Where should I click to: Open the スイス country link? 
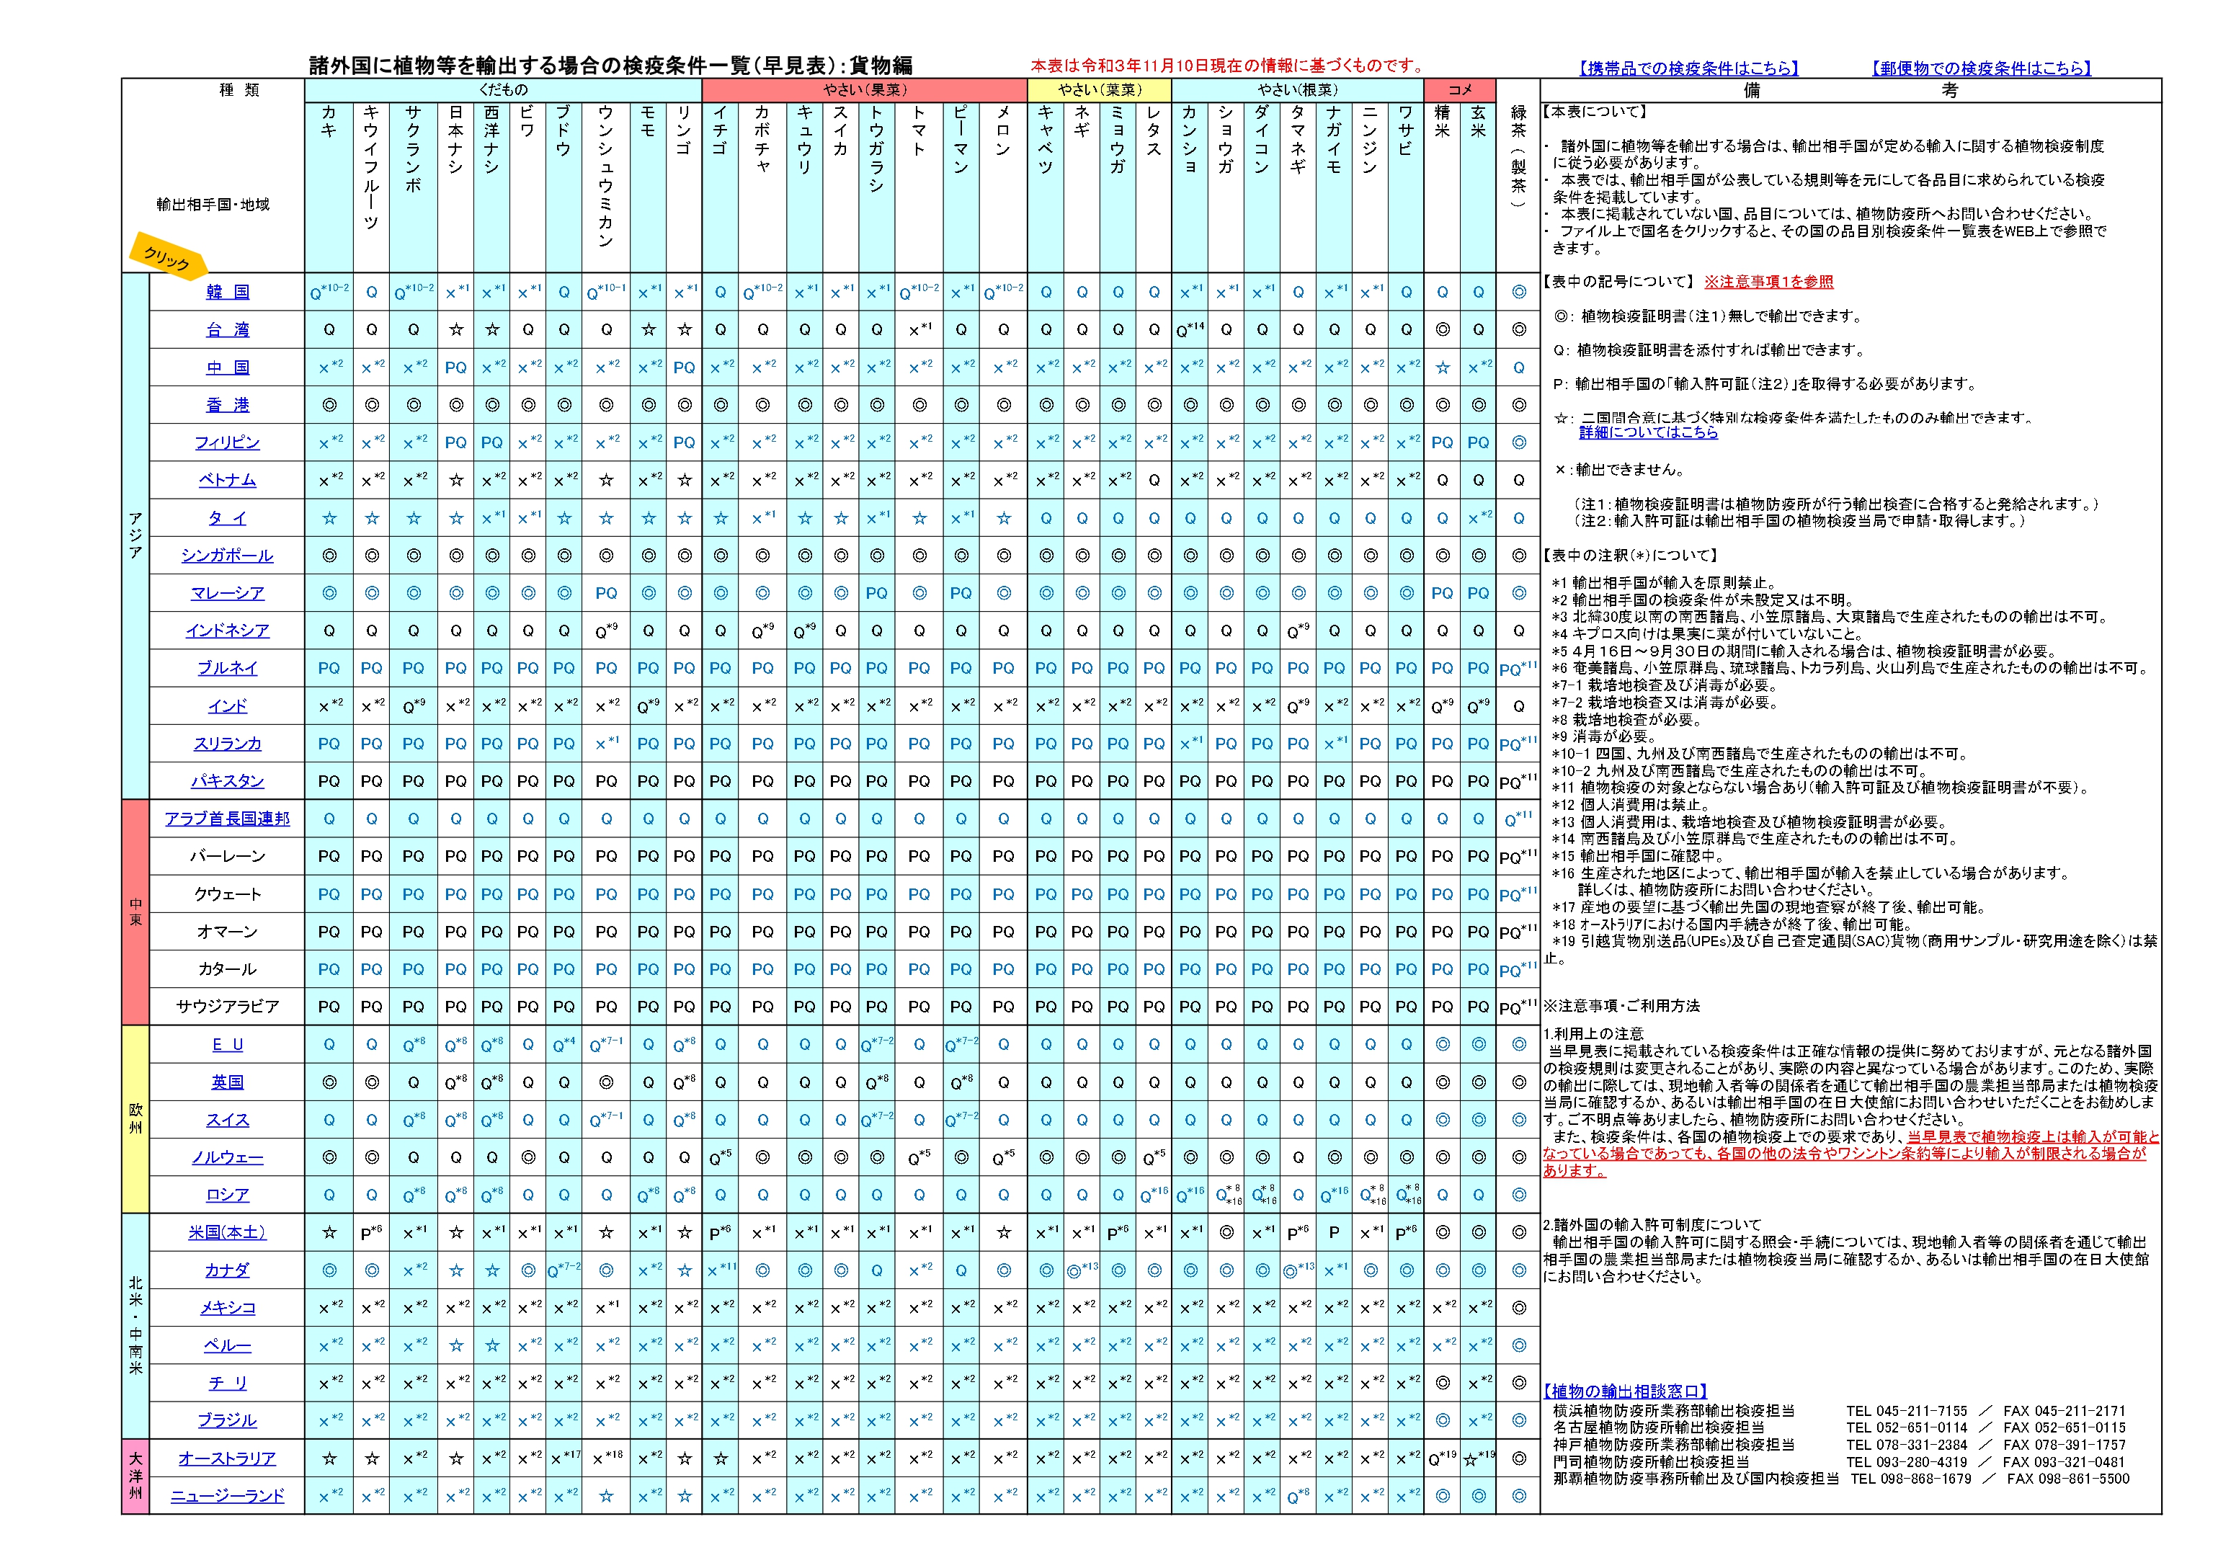tap(227, 1120)
